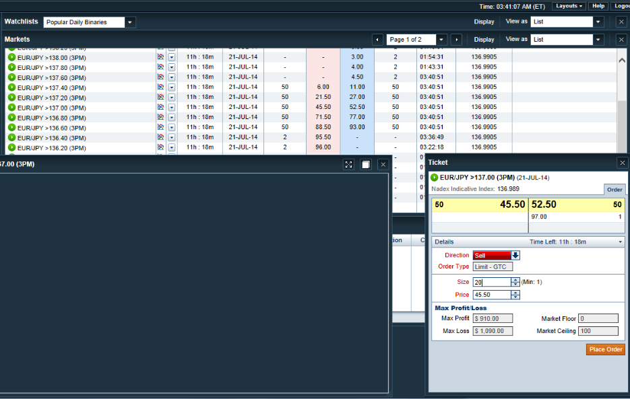Close the Watchlists panel
Screen dimensions: 630x399
pos(621,22)
